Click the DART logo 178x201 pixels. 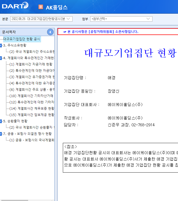tap(15, 5)
